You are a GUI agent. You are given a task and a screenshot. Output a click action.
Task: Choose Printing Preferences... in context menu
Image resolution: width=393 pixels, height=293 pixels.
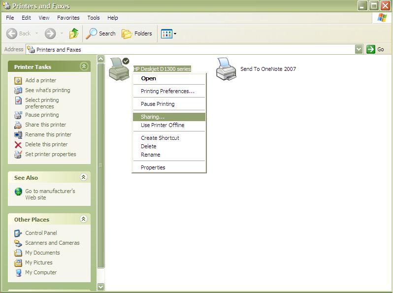[169, 91]
